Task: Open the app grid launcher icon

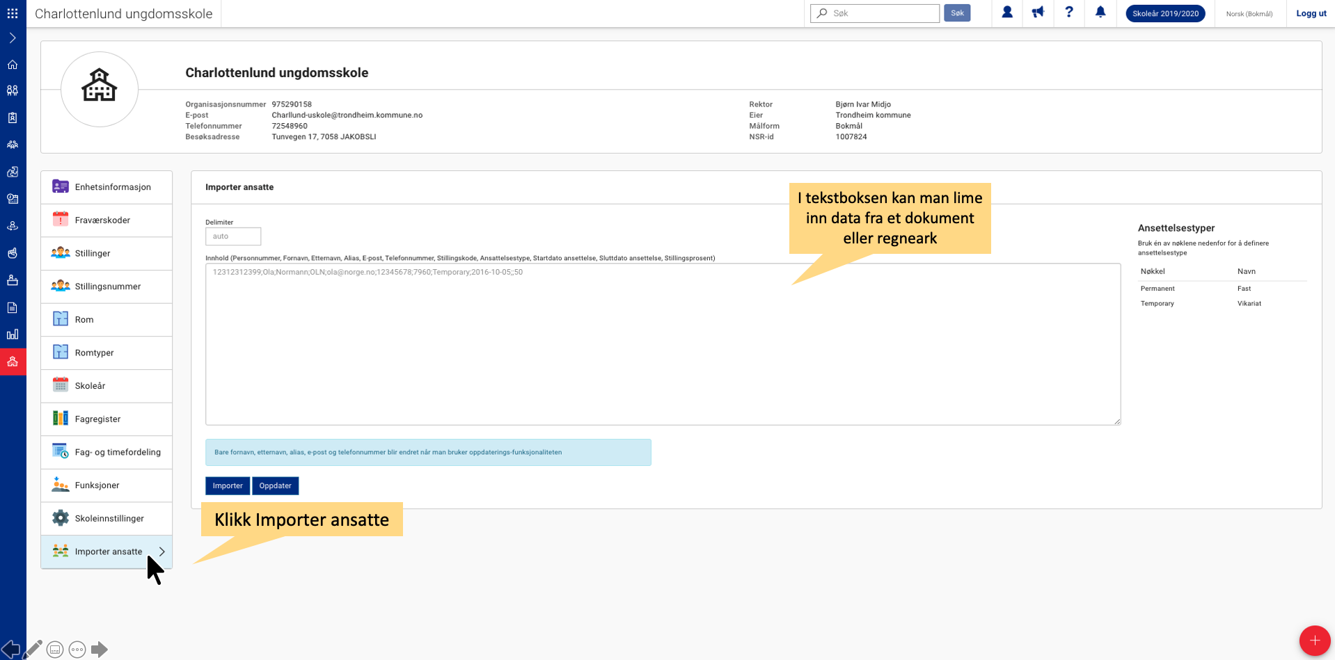Action: coord(13,13)
